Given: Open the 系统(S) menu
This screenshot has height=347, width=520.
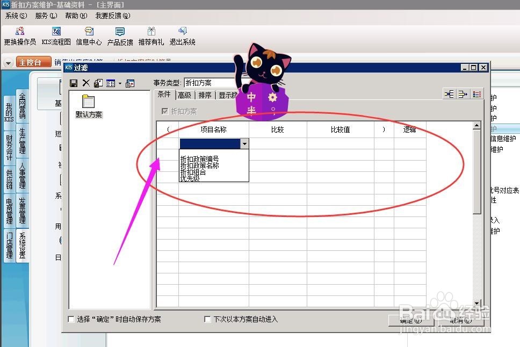Looking at the screenshot, I should click(x=15, y=16).
